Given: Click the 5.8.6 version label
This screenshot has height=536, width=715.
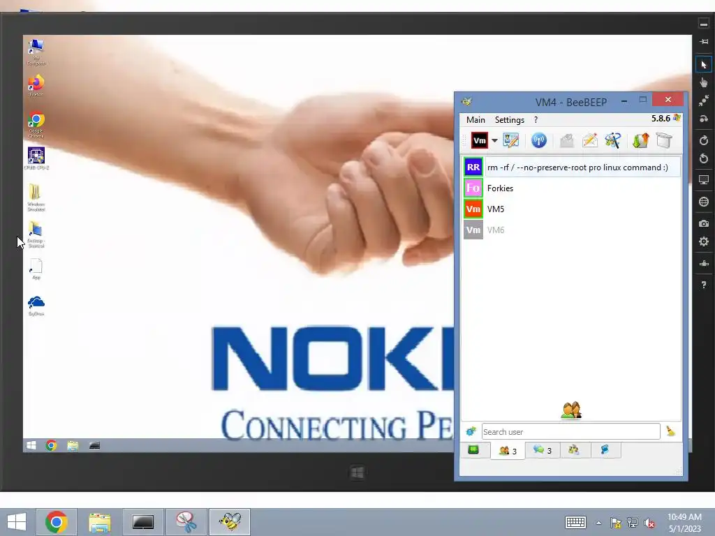Looking at the screenshot, I should point(661,119).
